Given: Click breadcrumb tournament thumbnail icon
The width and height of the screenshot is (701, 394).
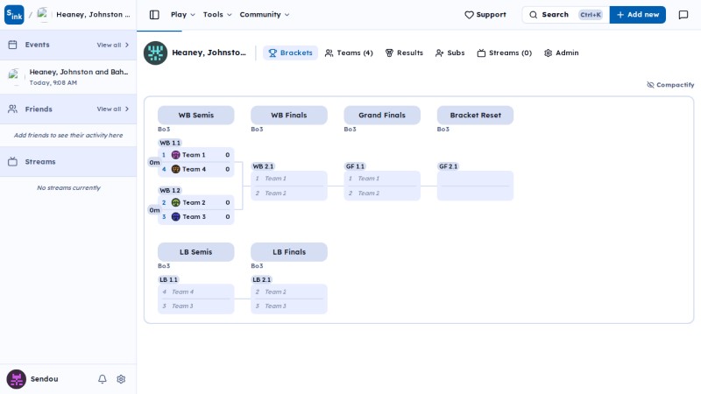Looking at the screenshot, I should tap(42, 15).
